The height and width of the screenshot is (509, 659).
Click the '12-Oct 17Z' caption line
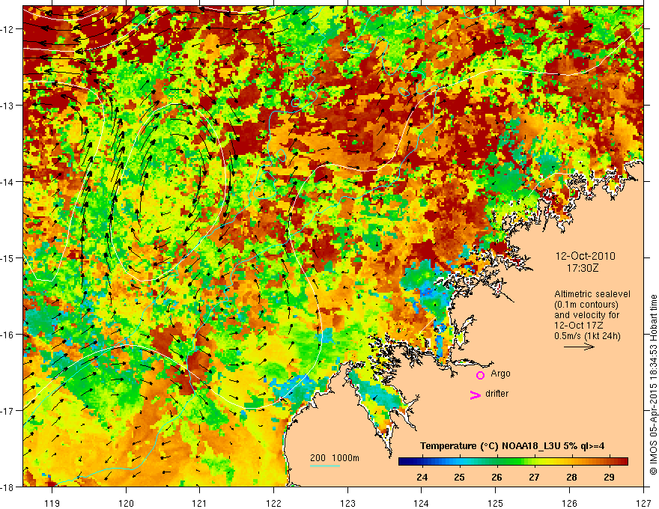[x=577, y=326]
